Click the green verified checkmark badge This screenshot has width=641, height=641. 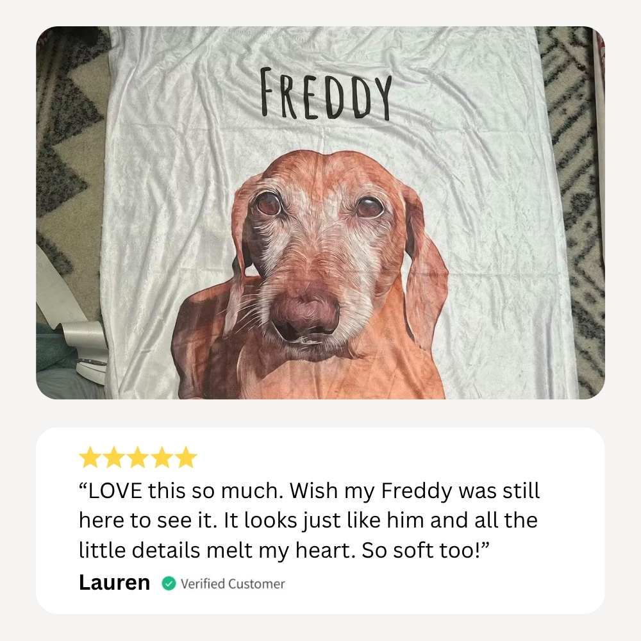pos(169,583)
